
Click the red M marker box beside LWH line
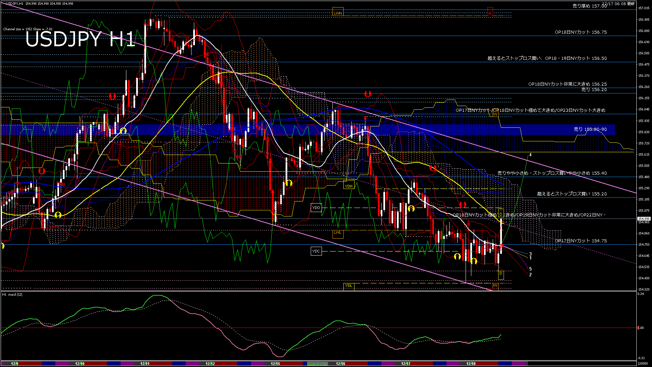coord(490,13)
